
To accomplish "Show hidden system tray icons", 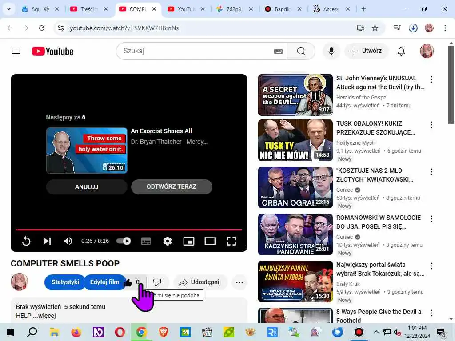I will pyautogui.click(x=376, y=332).
